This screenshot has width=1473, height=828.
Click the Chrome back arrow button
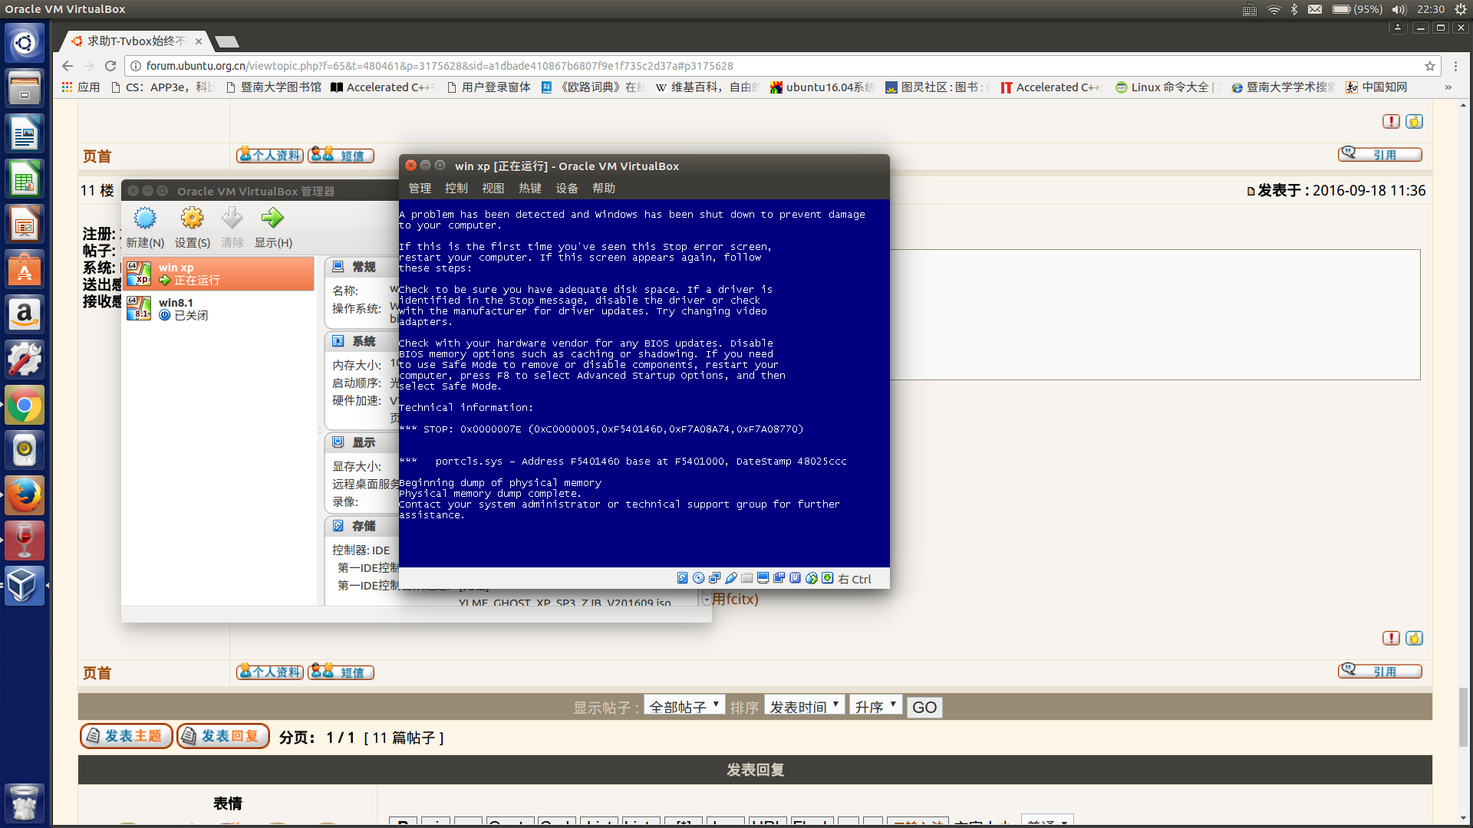pyautogui.click(x=68, y=66)
